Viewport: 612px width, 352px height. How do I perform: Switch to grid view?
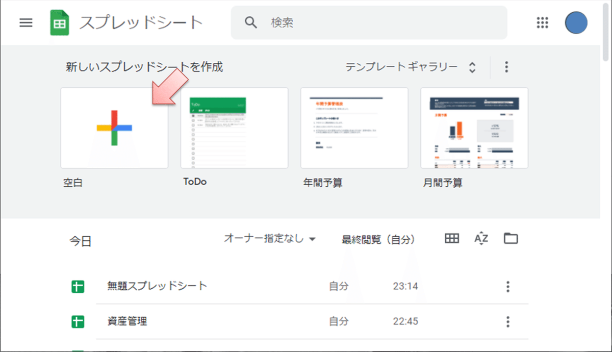pyautogui.click(x=452, y=238)
